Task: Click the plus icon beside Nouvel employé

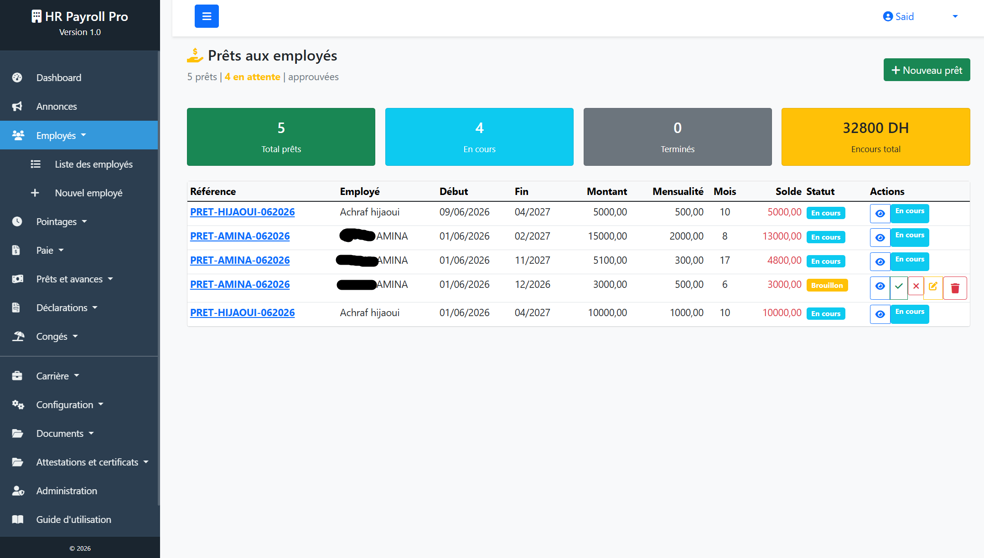Action: pyautogui.click(x=35, y=193)
